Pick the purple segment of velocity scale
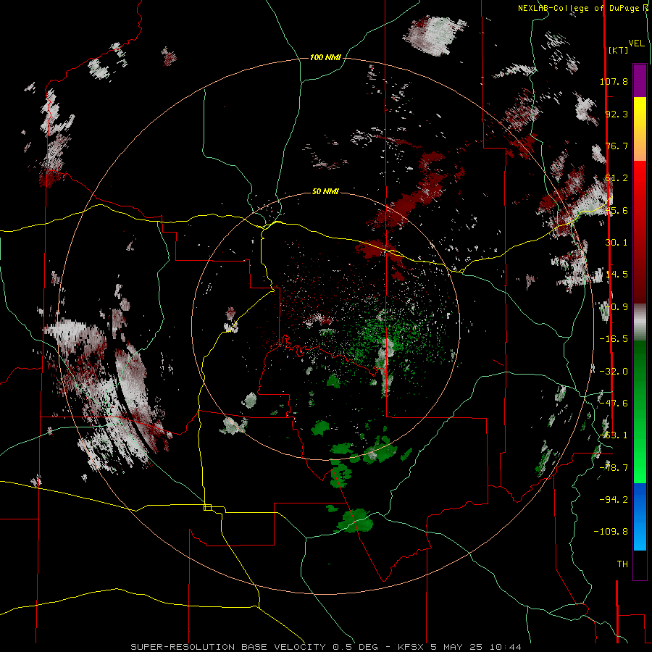This screenshot has height=652, width=652. coord(640,80)
